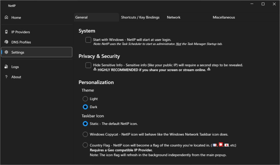This screenshot has width=280, height=165.
Task: Click 'Requires a Geo compatible IP Provider.' text
Action: pos(121,150)
